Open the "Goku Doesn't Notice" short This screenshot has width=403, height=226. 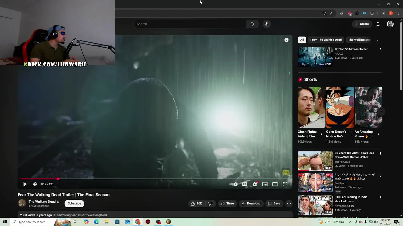tap(340, 107)
